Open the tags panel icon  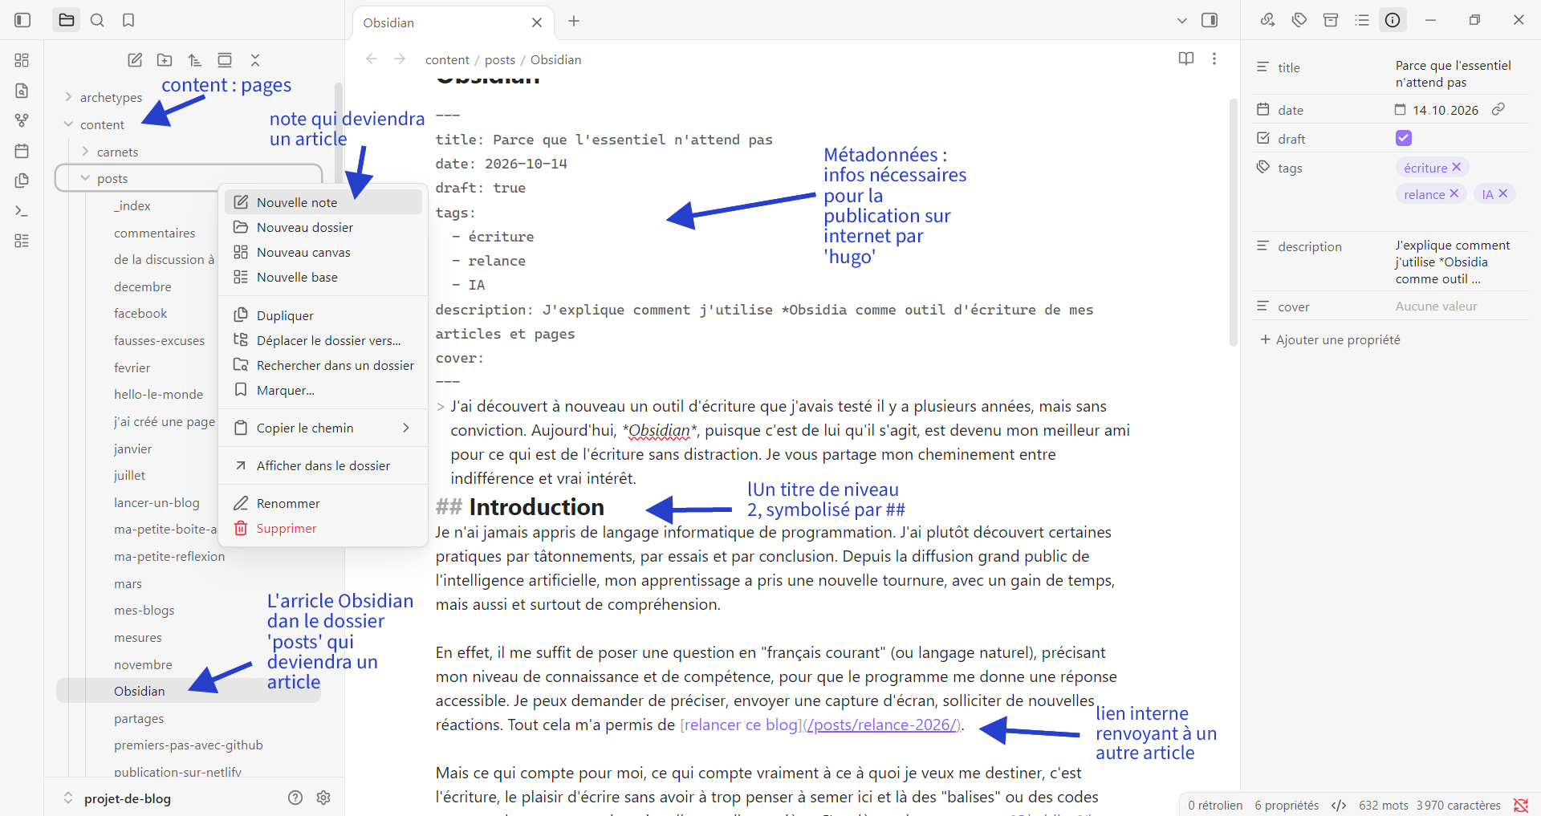[1299, 20]
